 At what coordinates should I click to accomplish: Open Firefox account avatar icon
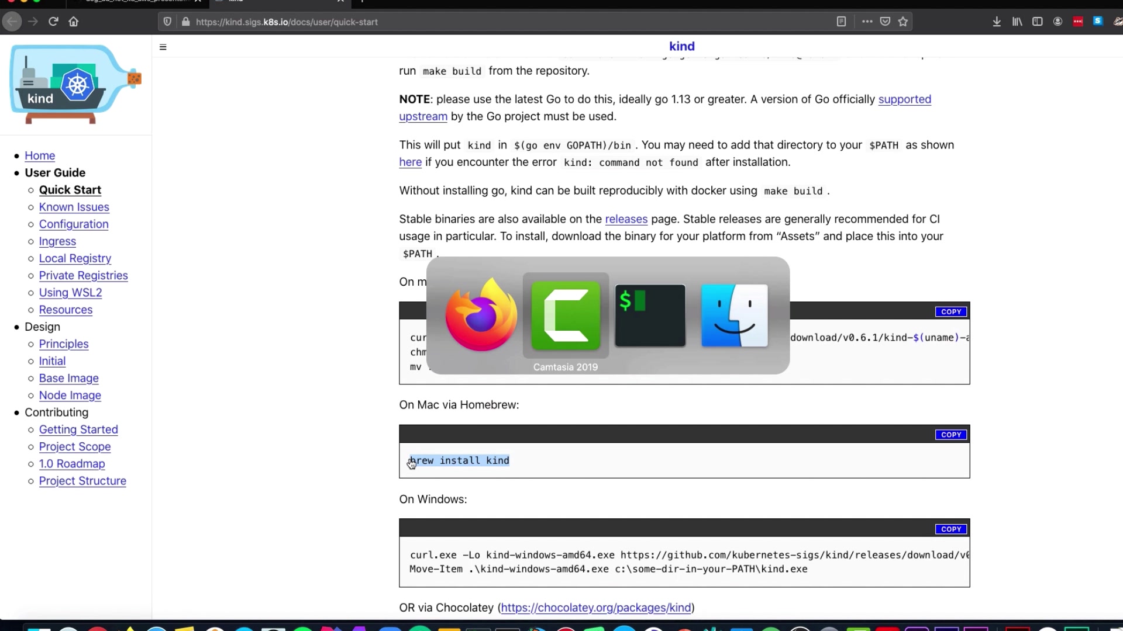coord(1057,22)
